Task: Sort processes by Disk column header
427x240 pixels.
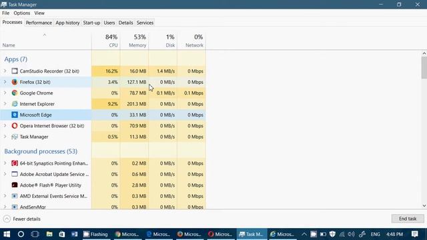Action: 163,41
